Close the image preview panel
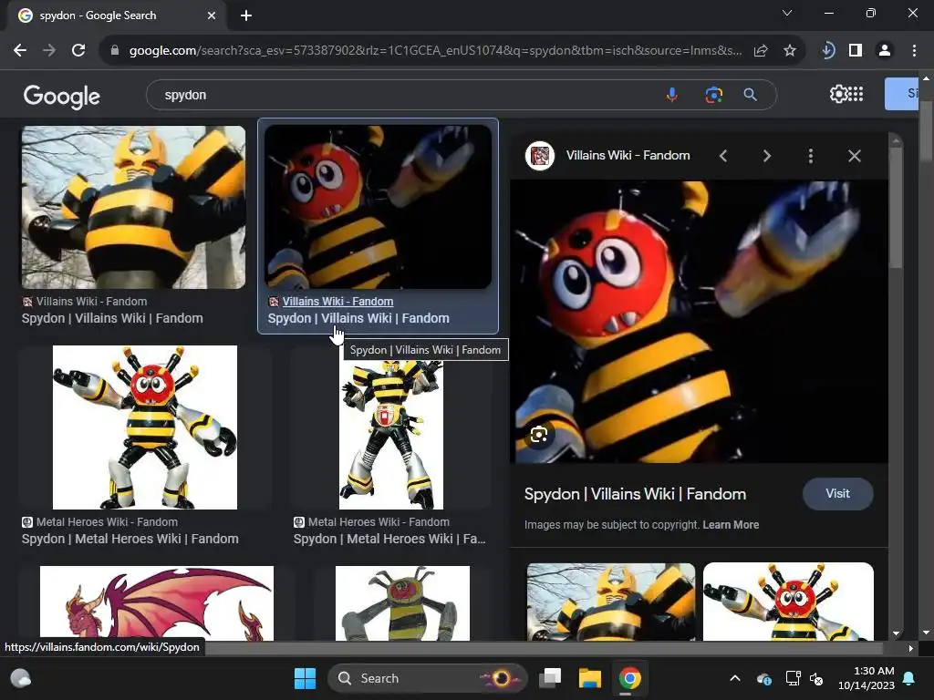 click(x=854, y=156)
